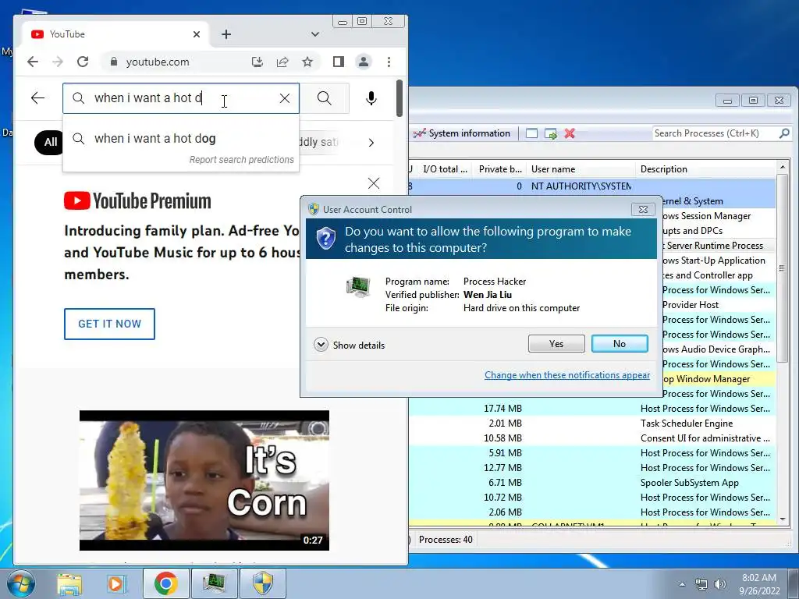Click the search magnifier in Process Hacker
This screenshot has width=799, height=599.
pos(785,133)
